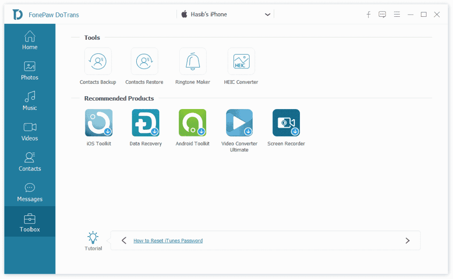Screen dimensions: 453x279
Task: Open the Data Recovery product
Action: [x=145, y=122]
